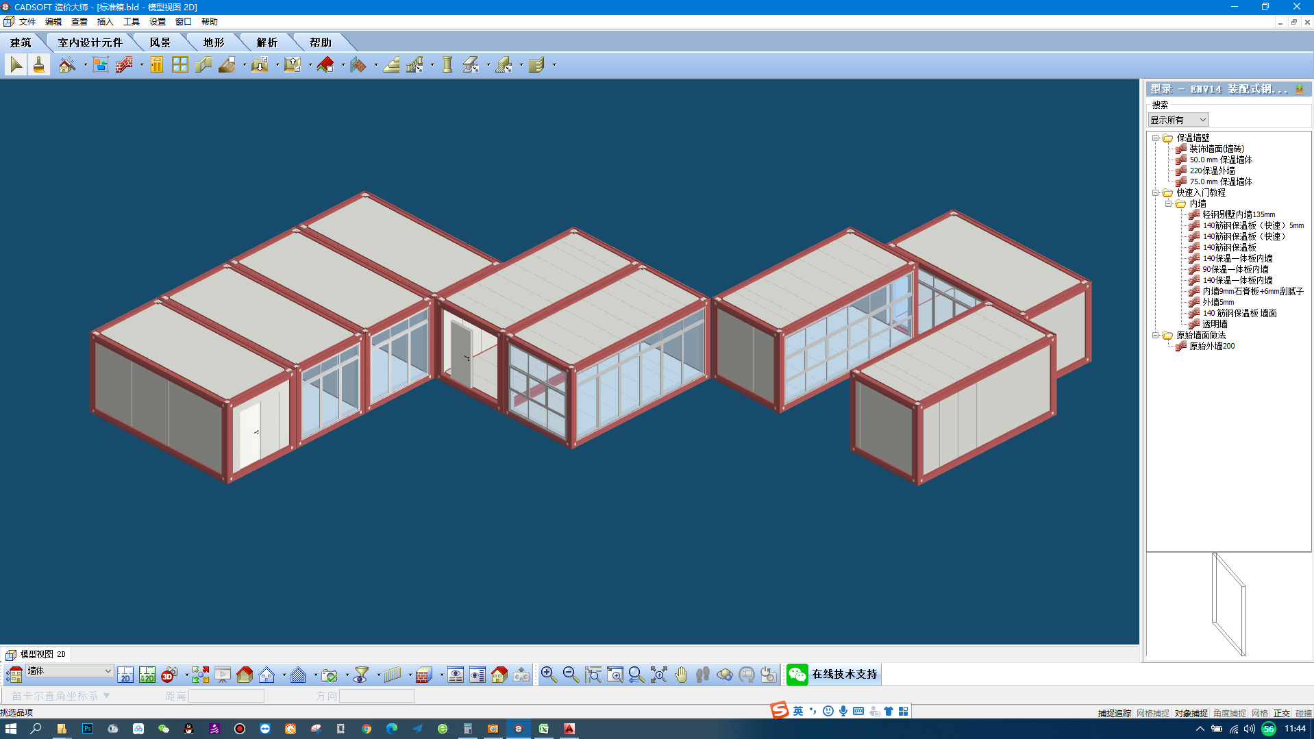Click the taskbar volume icon
1314x739 pixels.
point(1250,729)
